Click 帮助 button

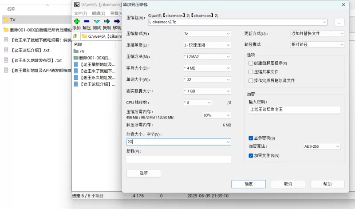327,184
